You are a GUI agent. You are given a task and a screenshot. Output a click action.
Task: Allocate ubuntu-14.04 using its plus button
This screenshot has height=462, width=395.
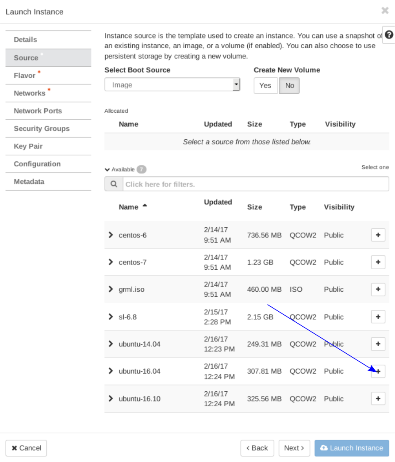[378, 344]
